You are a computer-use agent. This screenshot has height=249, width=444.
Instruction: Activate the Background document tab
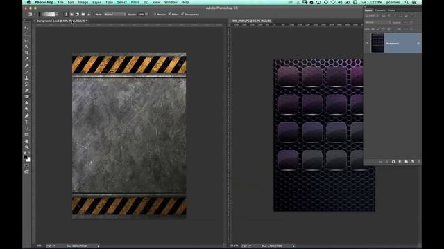pyautogui.click(x=61, y=21)
